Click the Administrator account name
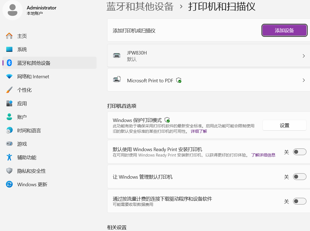The width and height of the screenshot is (310, 231). click(42, 8)
